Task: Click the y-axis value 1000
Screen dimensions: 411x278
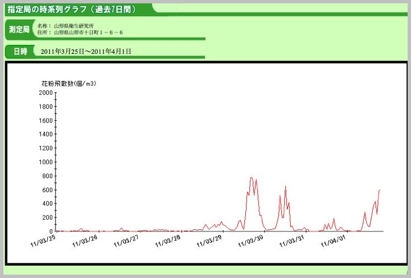Action: (x=45, y=162)
